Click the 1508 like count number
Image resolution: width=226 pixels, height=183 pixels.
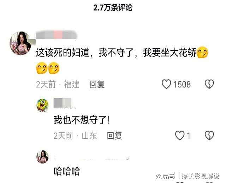pos(182,84)
